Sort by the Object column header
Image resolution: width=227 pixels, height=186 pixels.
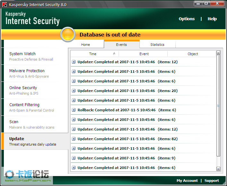tap(192, 54)
